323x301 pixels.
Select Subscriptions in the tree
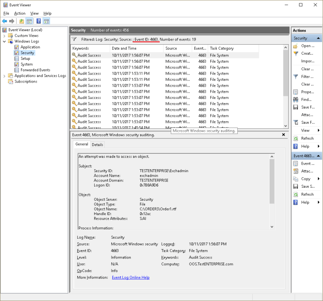(26, 81)
